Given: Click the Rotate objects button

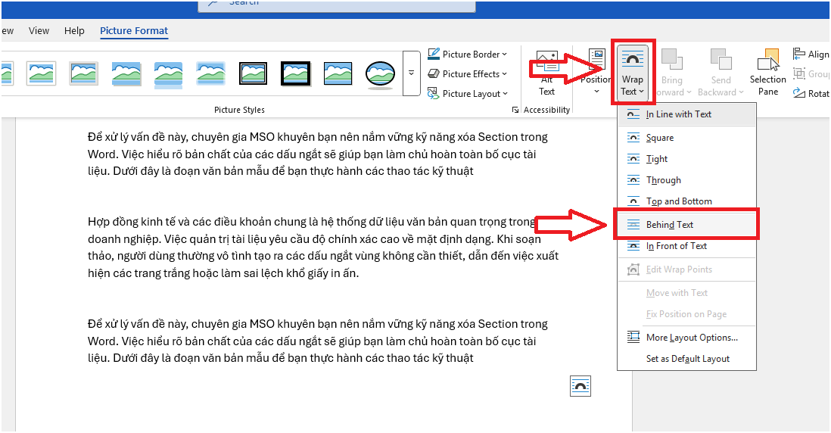Looking at the screenshot, I should tap(811, 93).
